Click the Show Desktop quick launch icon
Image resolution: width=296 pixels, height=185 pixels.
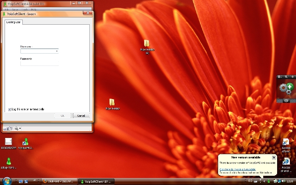tap(21, 181)
